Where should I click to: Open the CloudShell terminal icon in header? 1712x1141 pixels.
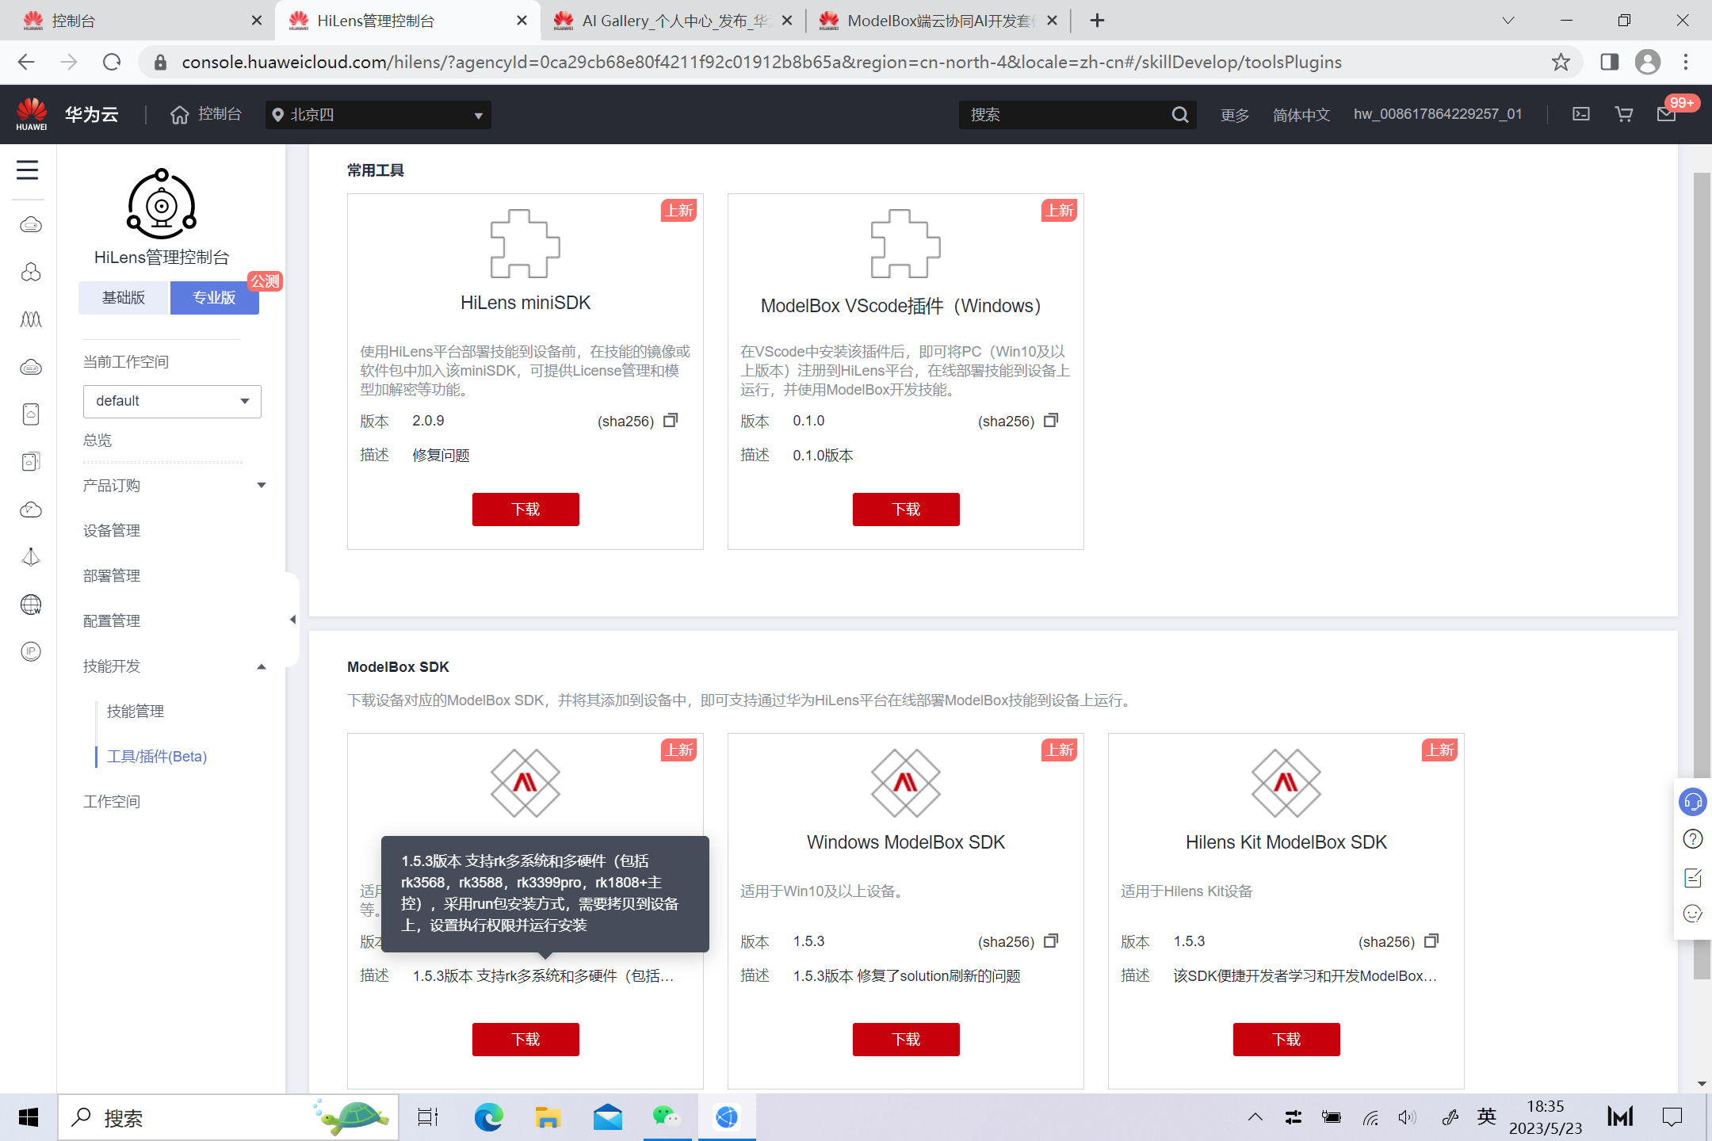1581,114
